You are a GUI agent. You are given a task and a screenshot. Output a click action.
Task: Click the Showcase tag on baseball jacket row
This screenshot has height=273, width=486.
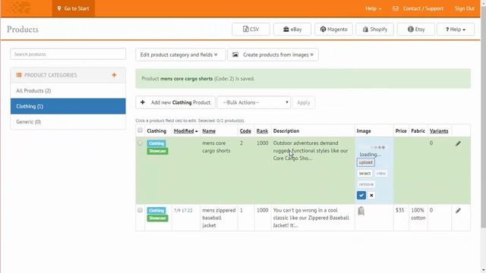[x=157, y=218]
